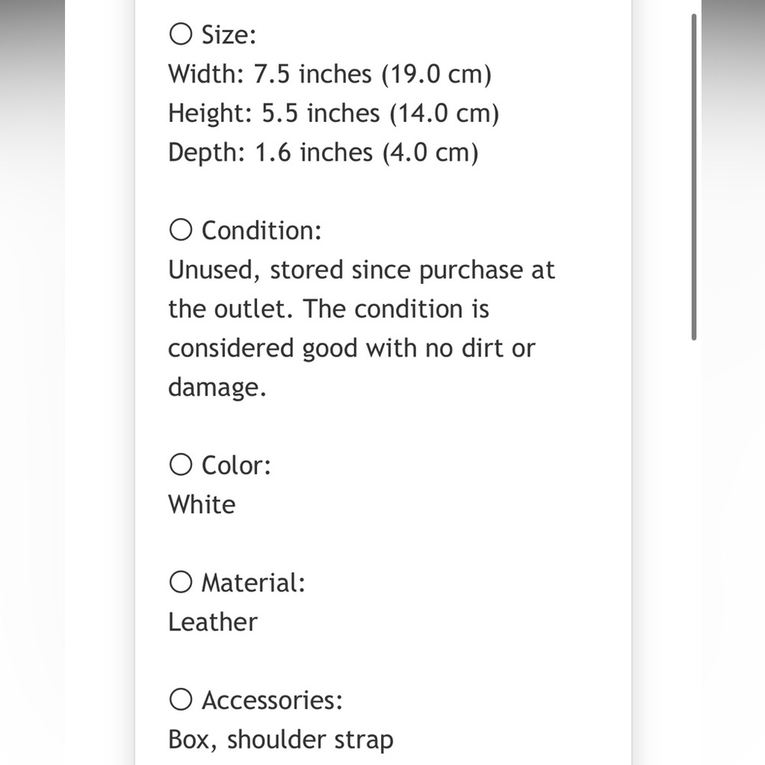
Task: Click the Depth 1.6 inches line
Action: pyautogui.click(x=323, y=152)
